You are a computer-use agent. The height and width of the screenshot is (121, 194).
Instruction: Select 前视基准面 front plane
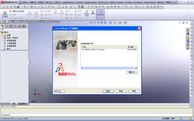tap(10, 41)
